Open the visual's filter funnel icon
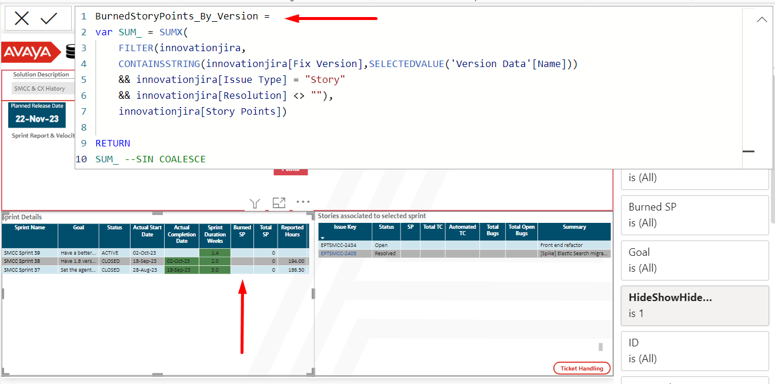The width and height of the screenshot is (775, 384). pyautogui.click(x=255, y=203)
